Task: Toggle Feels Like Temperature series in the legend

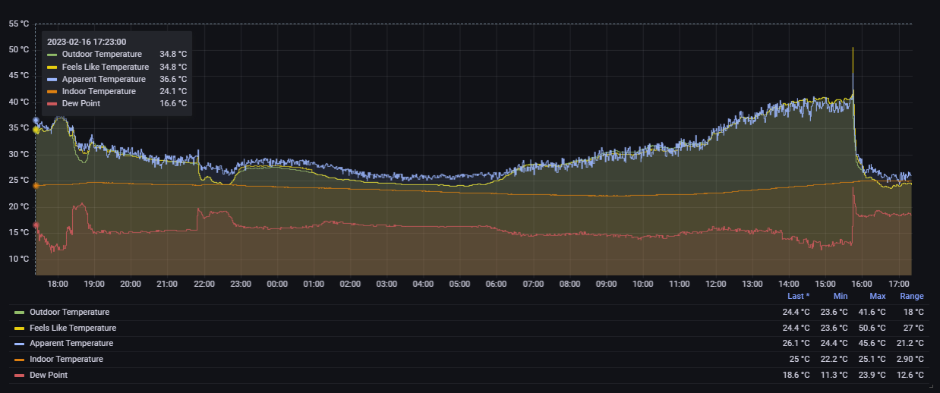Action: (x=73, y=328)
